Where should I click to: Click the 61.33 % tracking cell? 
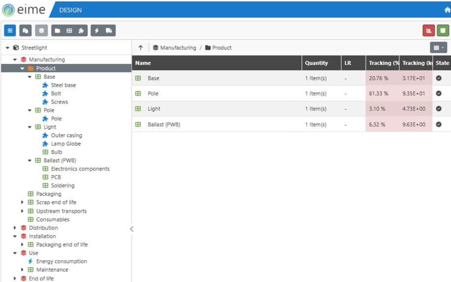[382, 94]
